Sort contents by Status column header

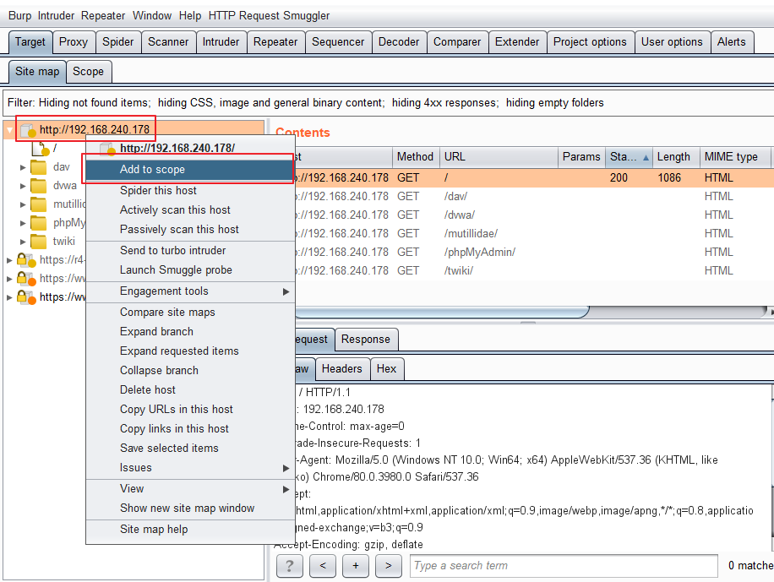(629, 157)
